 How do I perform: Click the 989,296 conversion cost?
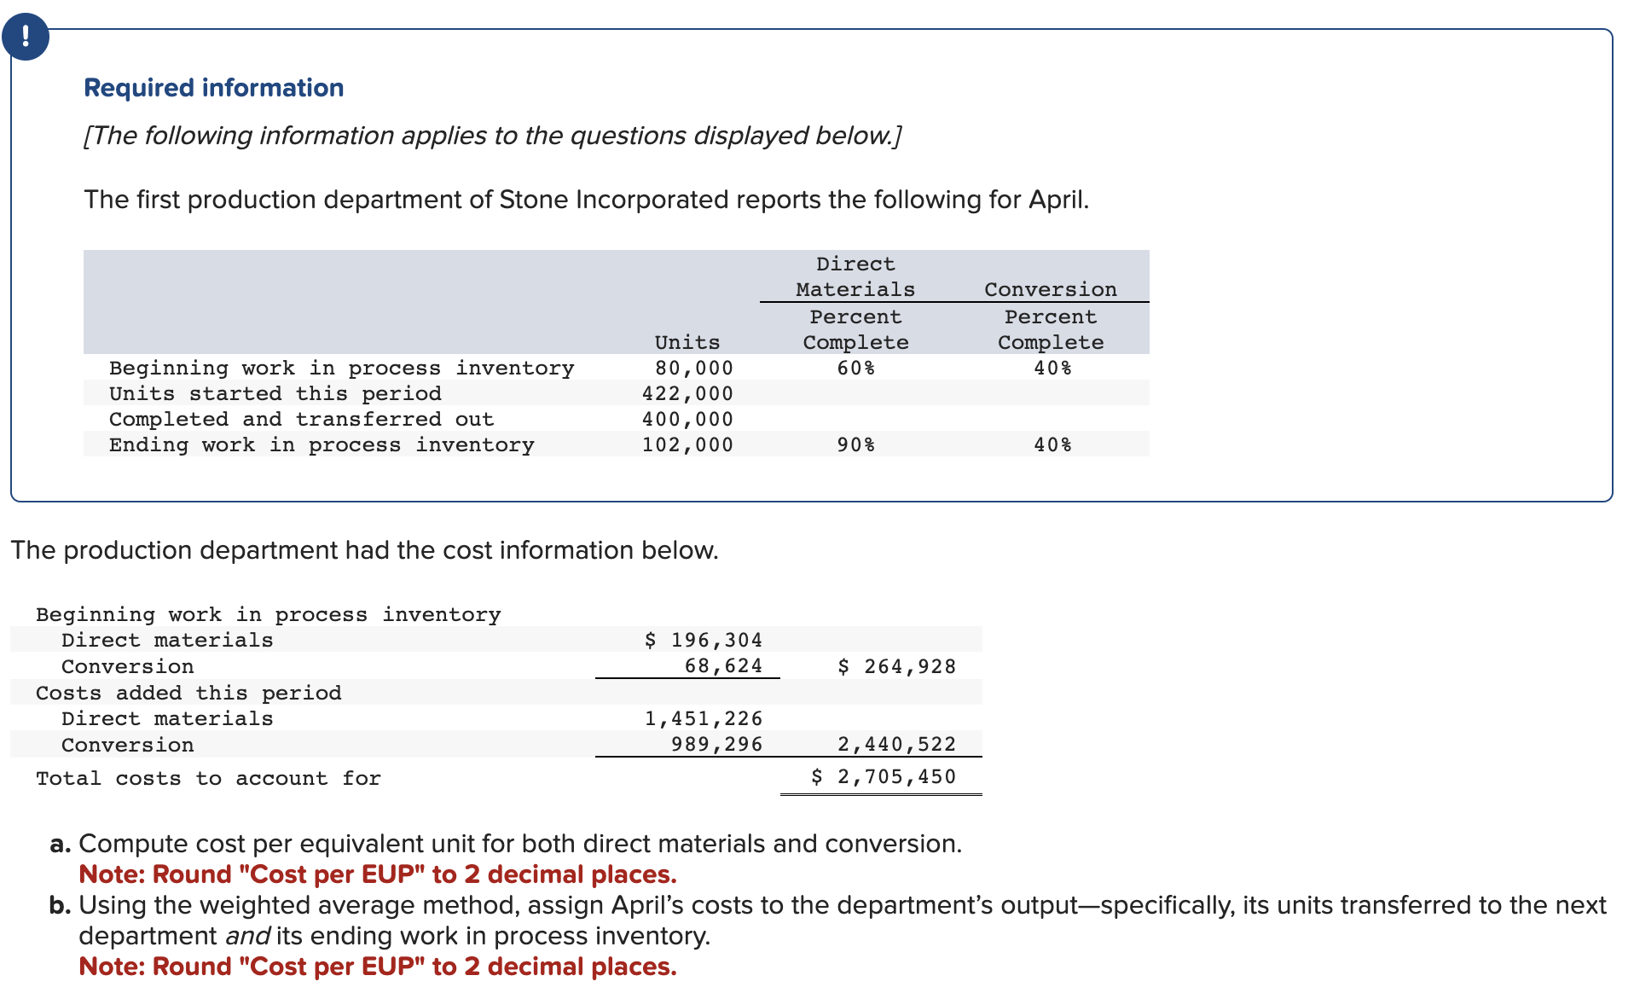716,744
